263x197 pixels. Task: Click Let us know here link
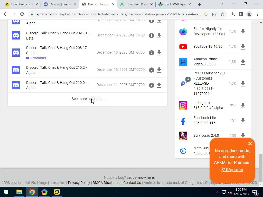click(140, 178)
